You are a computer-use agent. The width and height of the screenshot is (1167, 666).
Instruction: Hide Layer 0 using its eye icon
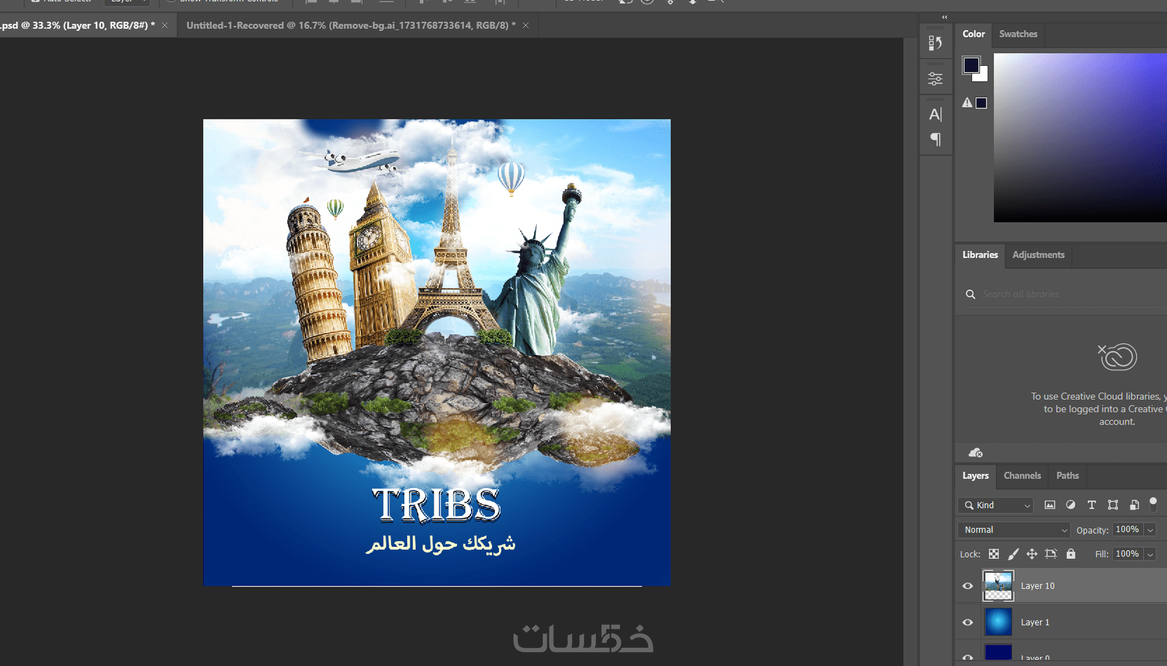click(968, 658)
